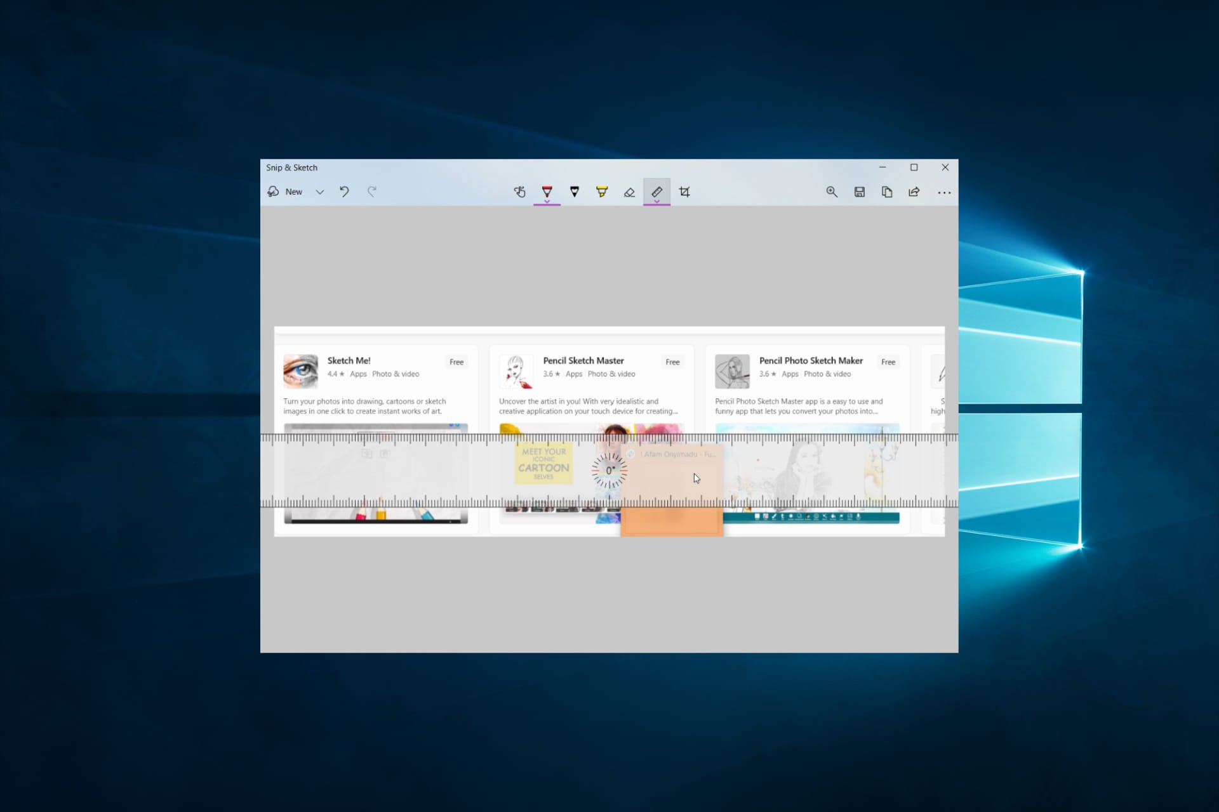Select the black Pencil tool

point(575,192)
